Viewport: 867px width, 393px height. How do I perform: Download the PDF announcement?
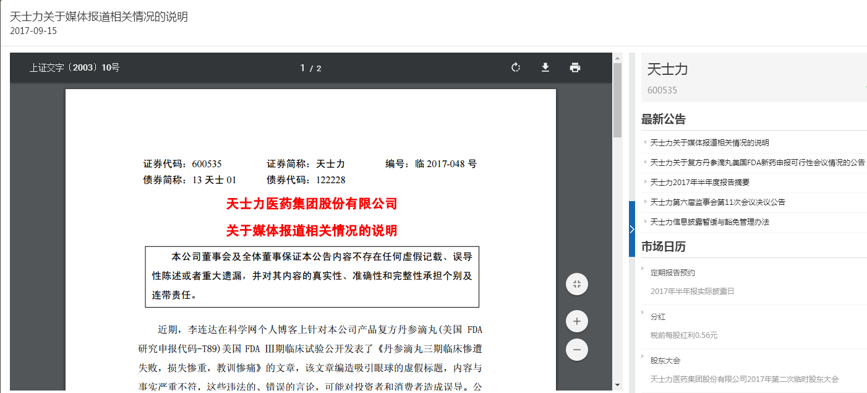(x=545, y=67)
